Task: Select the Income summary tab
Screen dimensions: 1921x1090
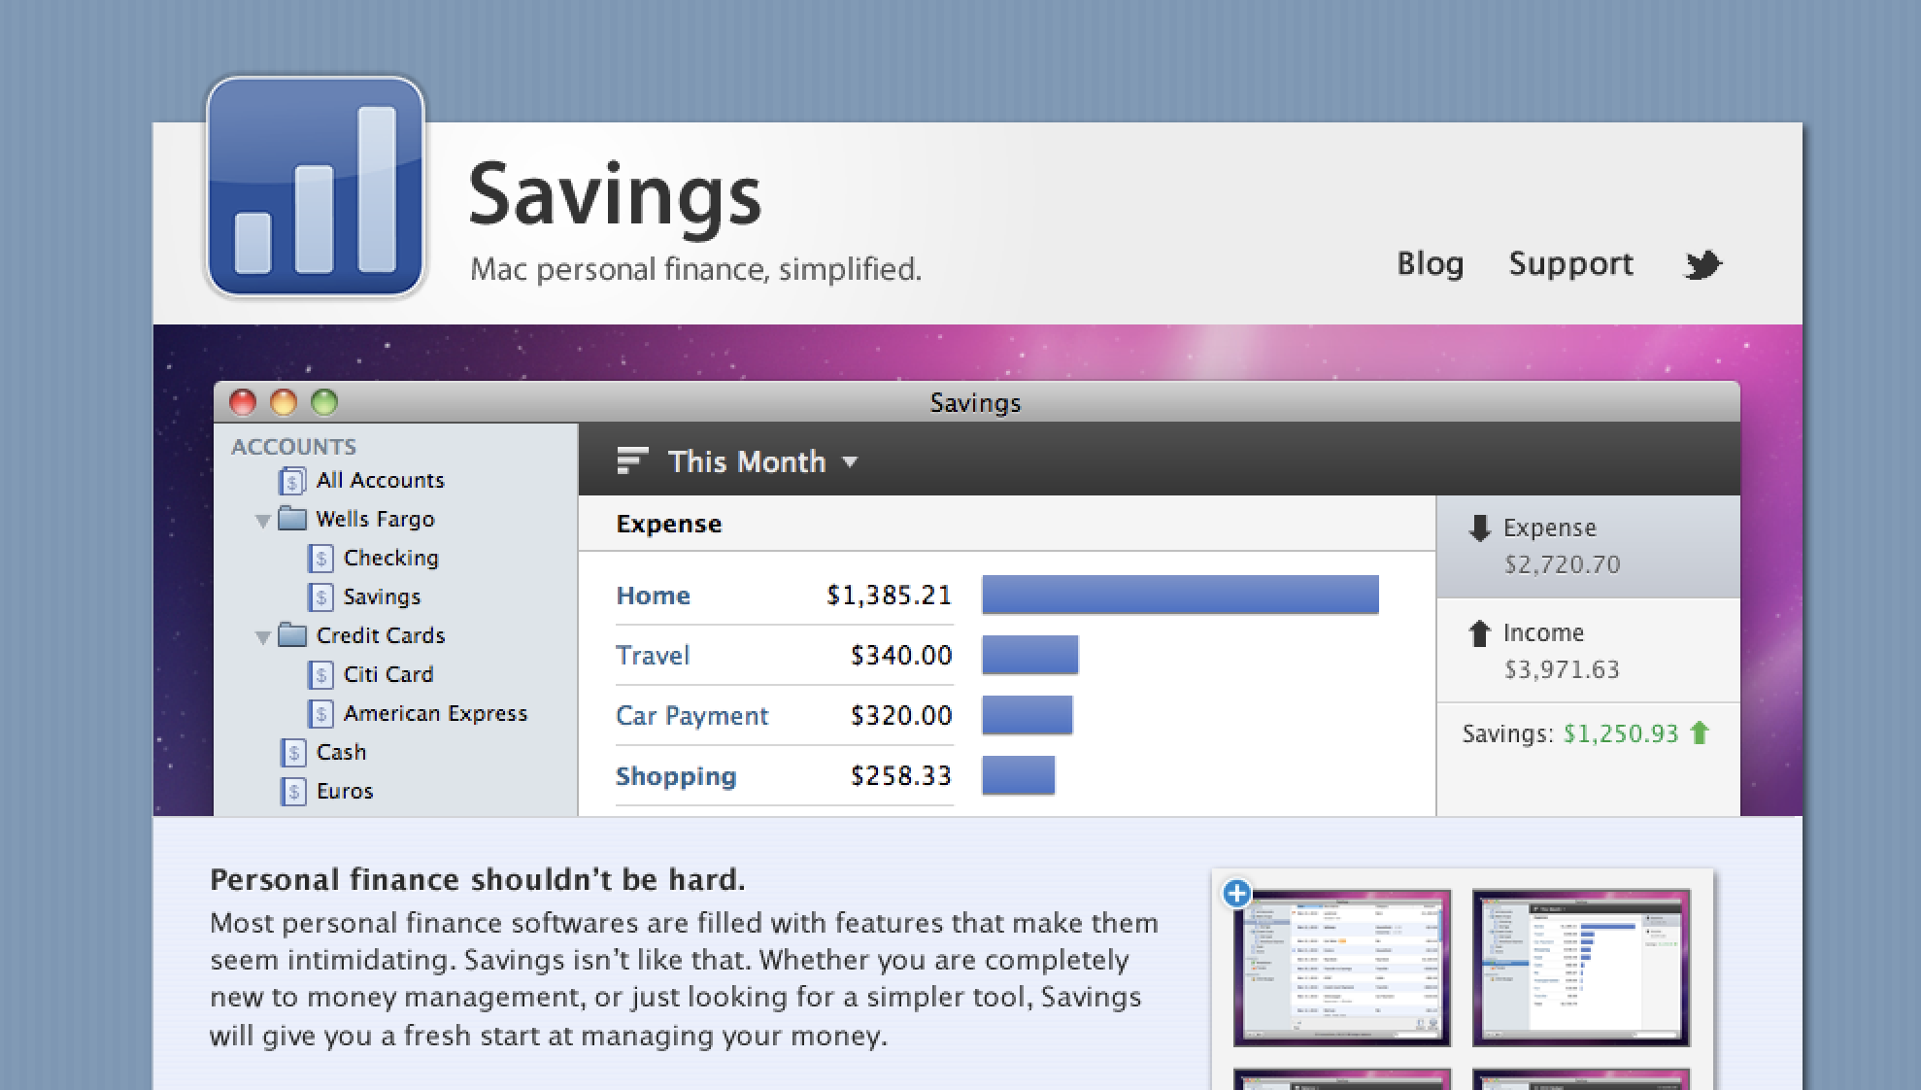Action: click(x=1588, y=651)
